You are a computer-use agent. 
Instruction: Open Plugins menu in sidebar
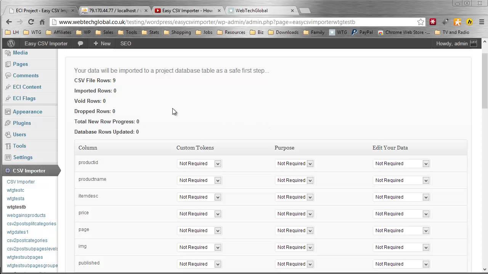(22, 123)
